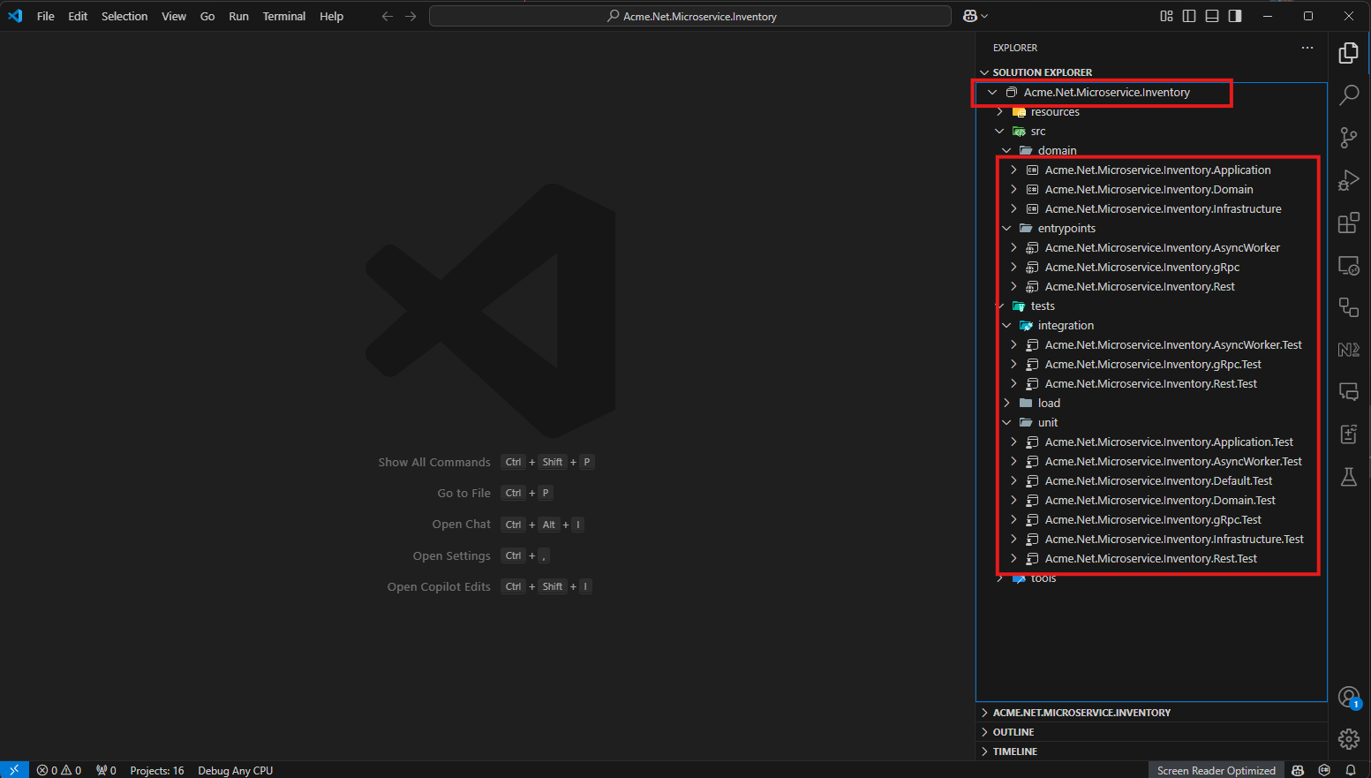Click the command center search box

click(x=690, y=16)
